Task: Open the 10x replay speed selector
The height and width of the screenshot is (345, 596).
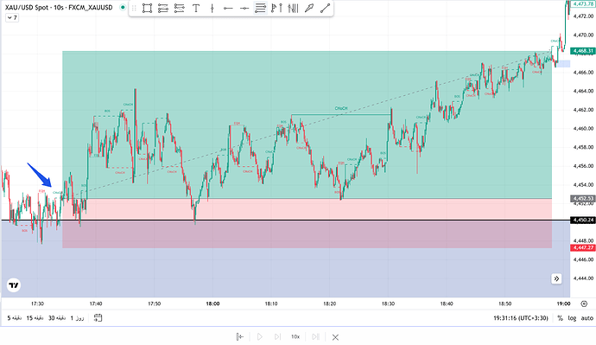Action: click(x=295, y=336)
